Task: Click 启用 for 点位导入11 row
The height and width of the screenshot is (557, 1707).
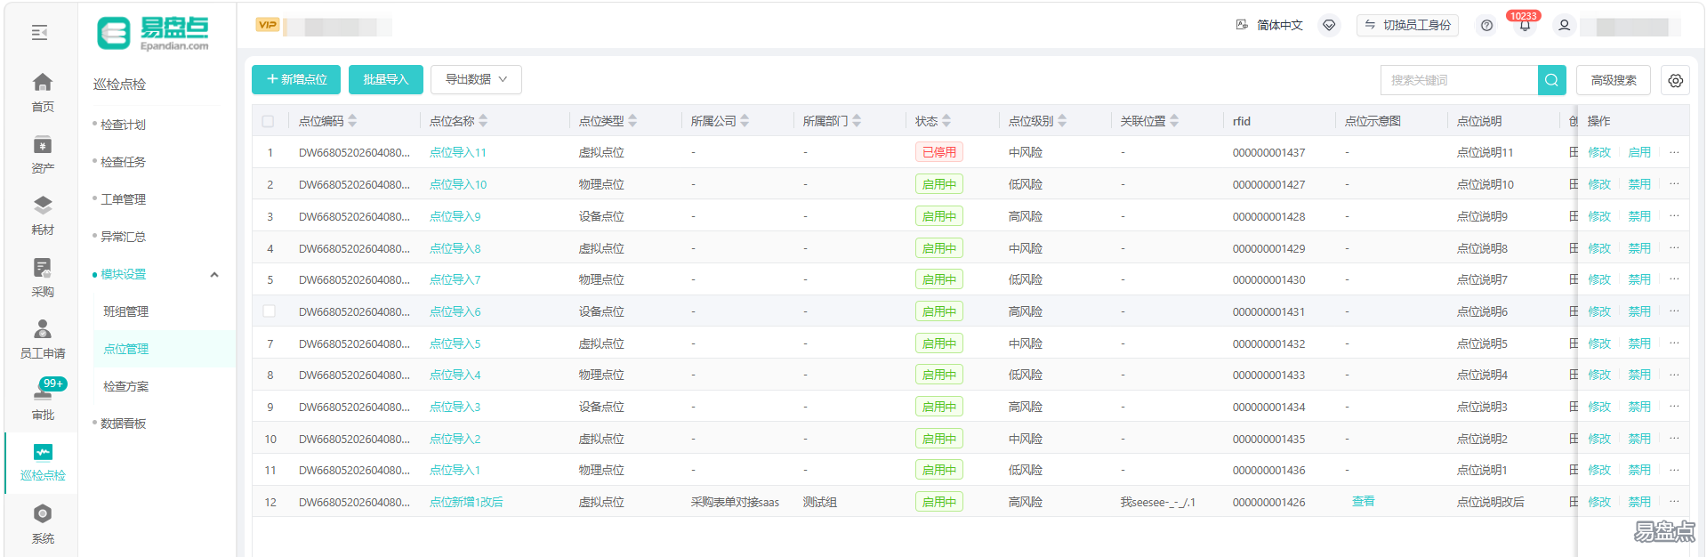Action: click(x=1639, y=152)
